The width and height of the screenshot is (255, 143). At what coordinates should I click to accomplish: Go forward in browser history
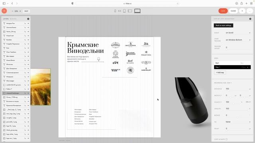[x=17, y=4]
